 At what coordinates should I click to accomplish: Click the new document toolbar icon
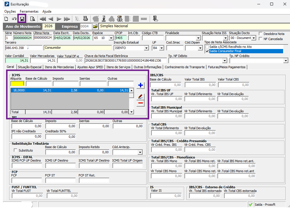6,19
